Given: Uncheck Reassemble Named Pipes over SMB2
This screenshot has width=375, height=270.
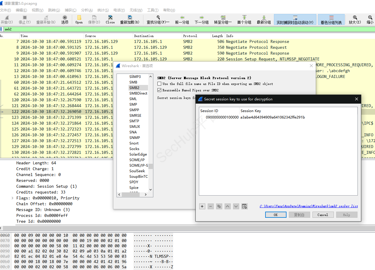Looking at the screenshot, I should pyautogui.click(x=159, y=90).
